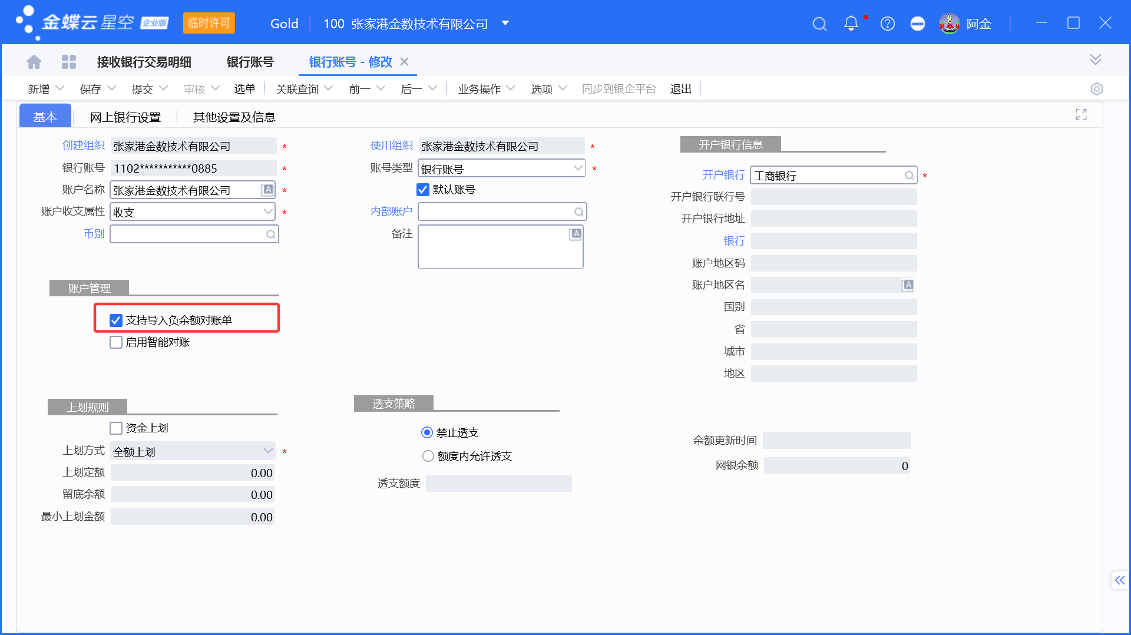Click the multilingual icon in 账户名称 field

(267, 190)
